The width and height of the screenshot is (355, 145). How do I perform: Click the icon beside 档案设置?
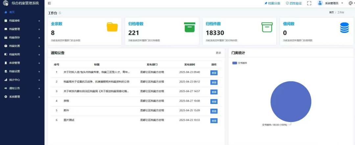click(x=6, y=71)
